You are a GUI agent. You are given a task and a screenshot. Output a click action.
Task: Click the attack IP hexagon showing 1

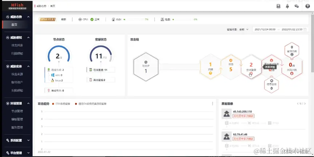click(x=146, y=67)
